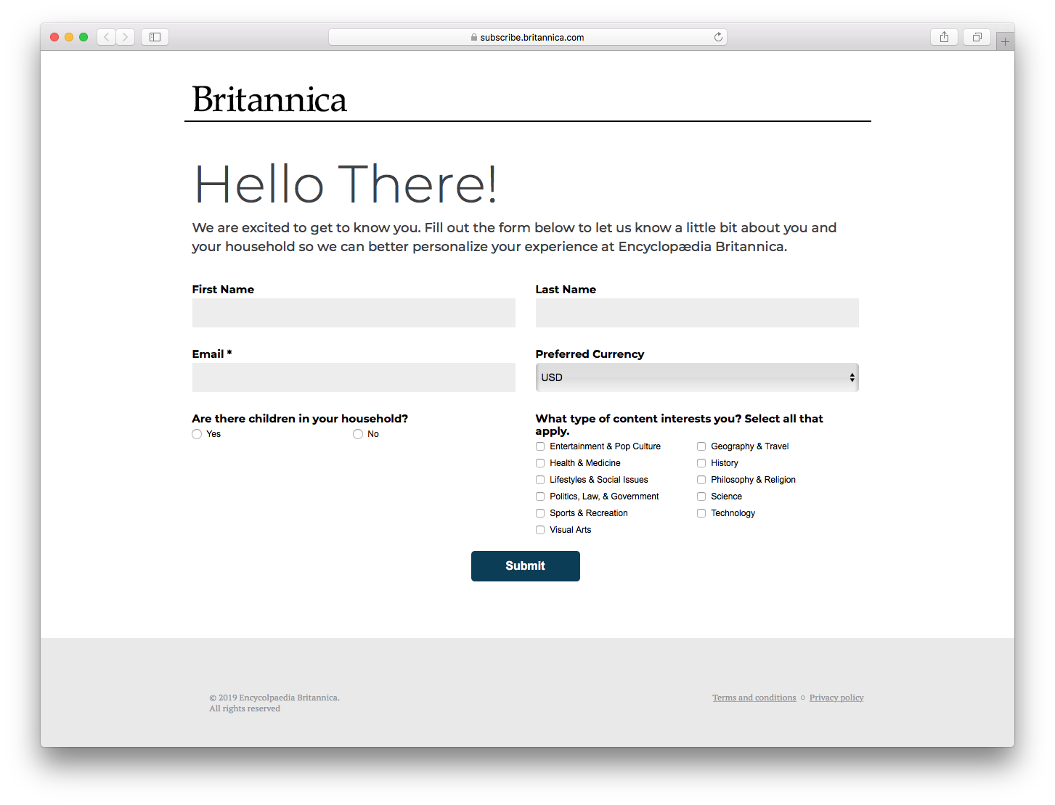Enable the History content interest

701,463
